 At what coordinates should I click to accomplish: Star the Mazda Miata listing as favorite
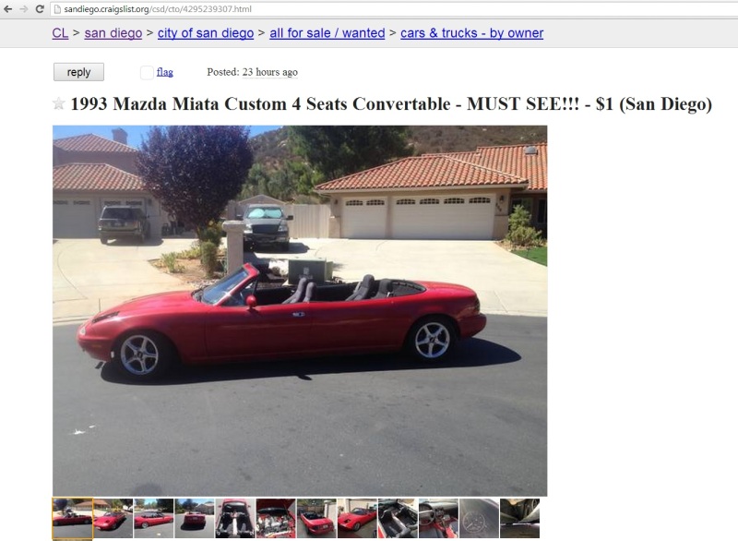pos(58,103)
